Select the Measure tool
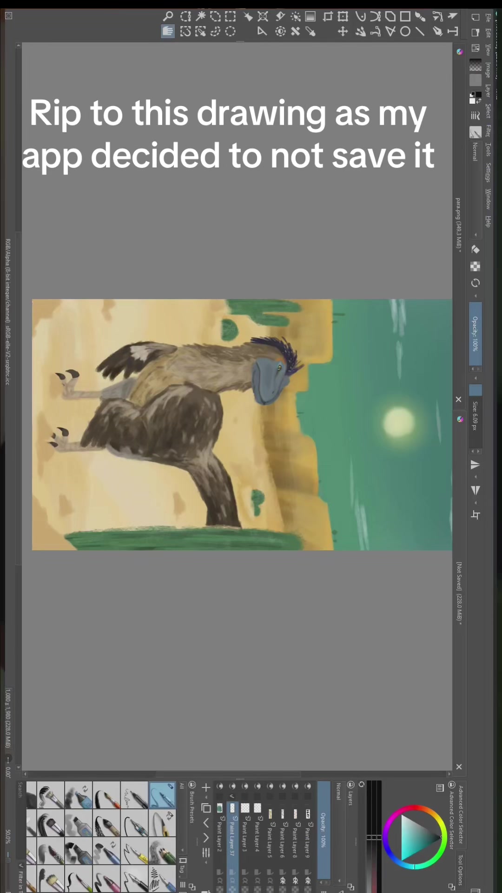 tap(263, 31)
